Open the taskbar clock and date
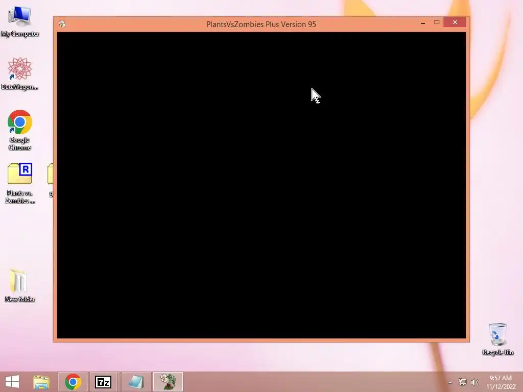The width and height of the screenshot is (523, 392). [501, 382]
